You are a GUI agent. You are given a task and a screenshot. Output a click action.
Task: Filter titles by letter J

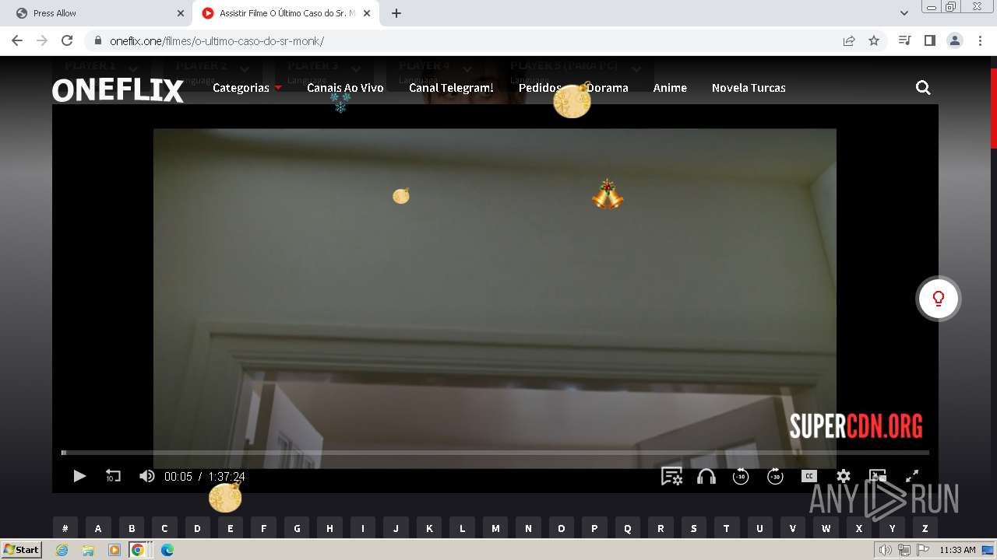396,528
